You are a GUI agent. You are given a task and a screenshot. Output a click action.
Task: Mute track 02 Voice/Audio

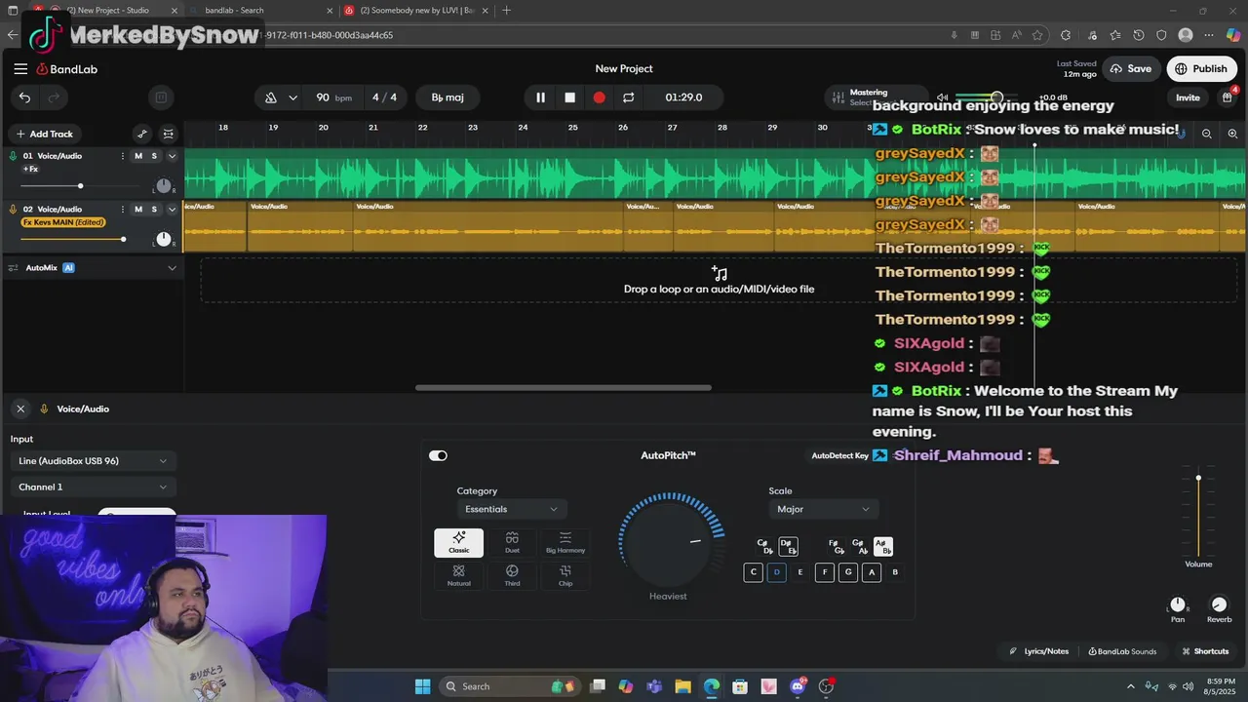pyautogui.click(x=138, y=209)
